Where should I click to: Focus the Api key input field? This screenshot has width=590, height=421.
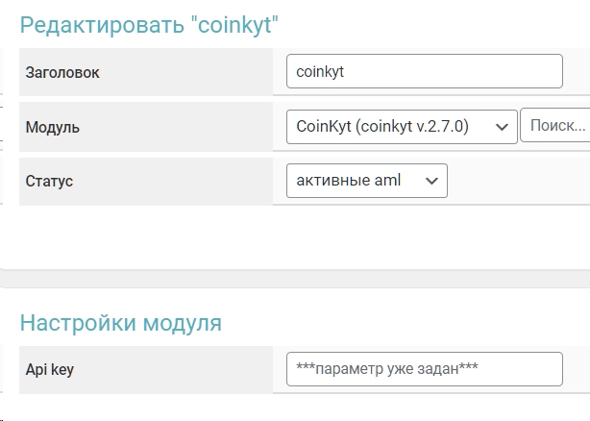pos(425,369)
